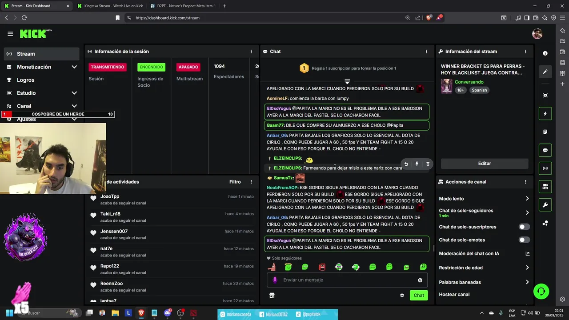
Task: Open options menu of Acciones de canal
Action: (x=525, y=182)
